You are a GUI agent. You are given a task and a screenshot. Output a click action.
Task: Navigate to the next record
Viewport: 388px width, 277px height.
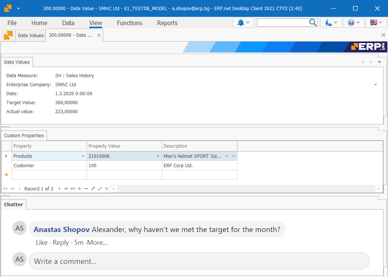[x=59, y=189]
